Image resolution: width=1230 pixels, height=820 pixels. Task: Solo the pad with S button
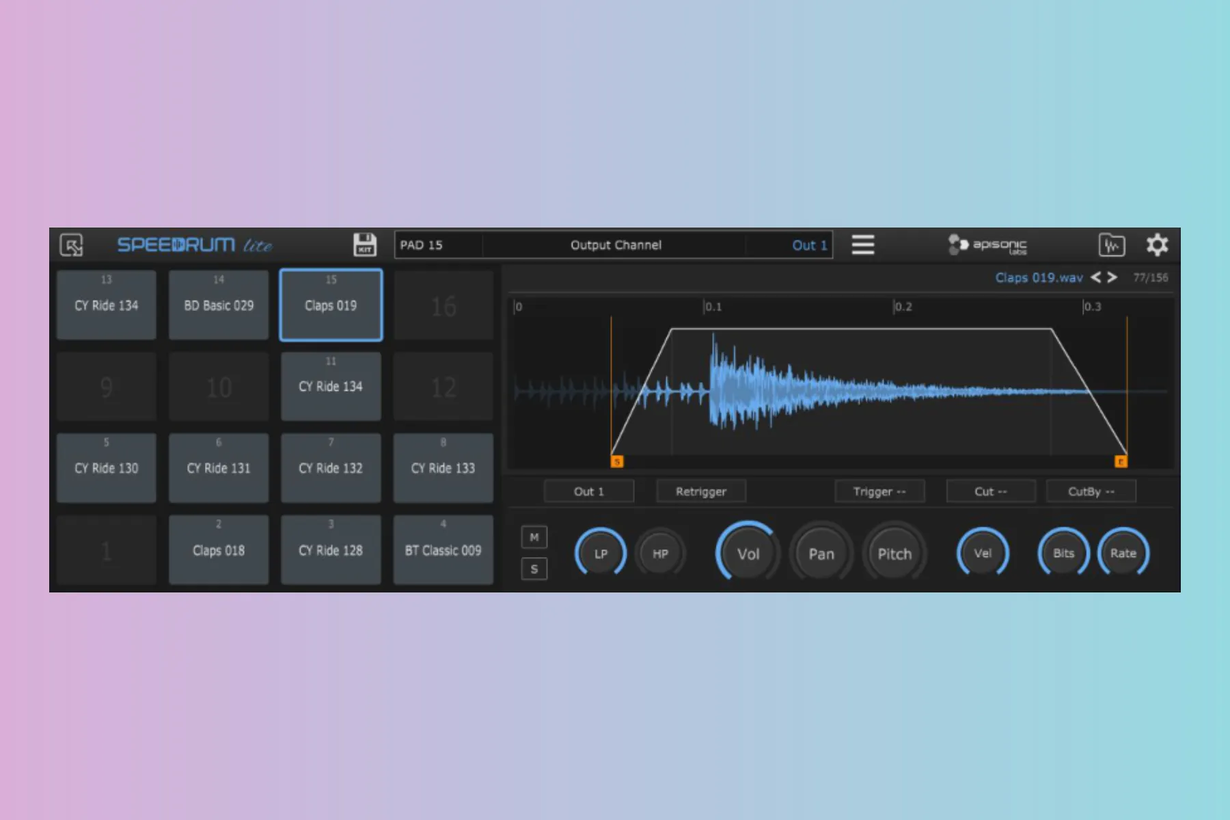[534, 569]
